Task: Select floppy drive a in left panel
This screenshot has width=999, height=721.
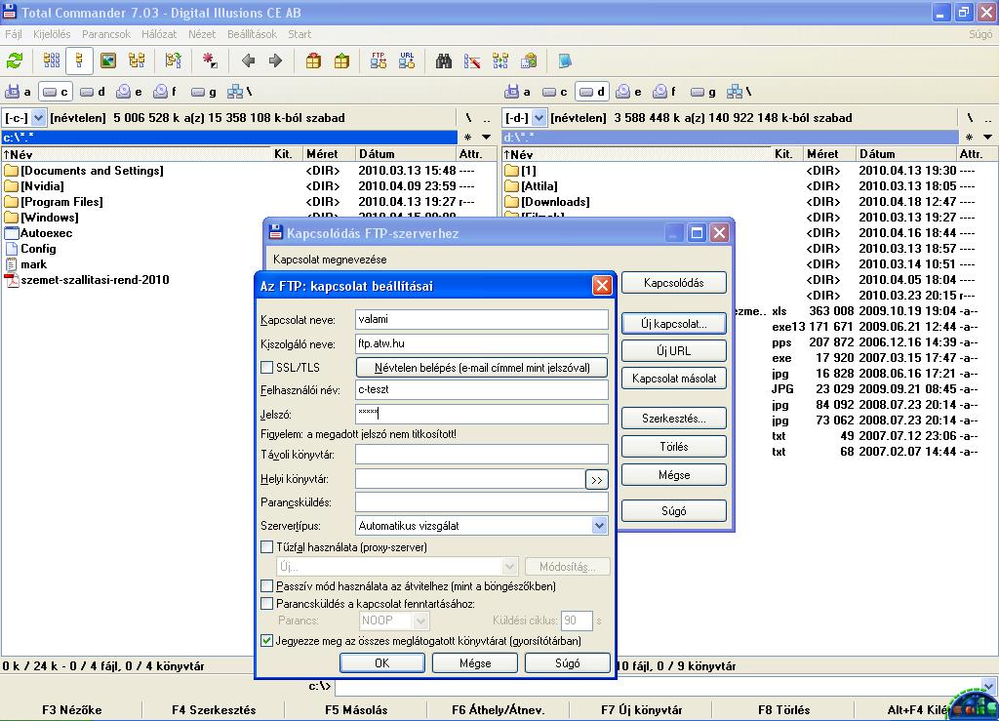Action: point(19,92)
